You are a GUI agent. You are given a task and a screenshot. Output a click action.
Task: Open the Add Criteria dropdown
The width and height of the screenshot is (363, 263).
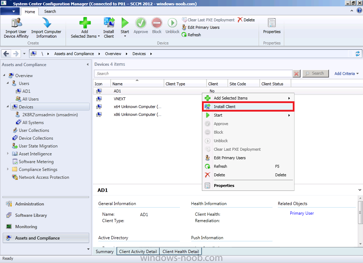pos(346,74)
